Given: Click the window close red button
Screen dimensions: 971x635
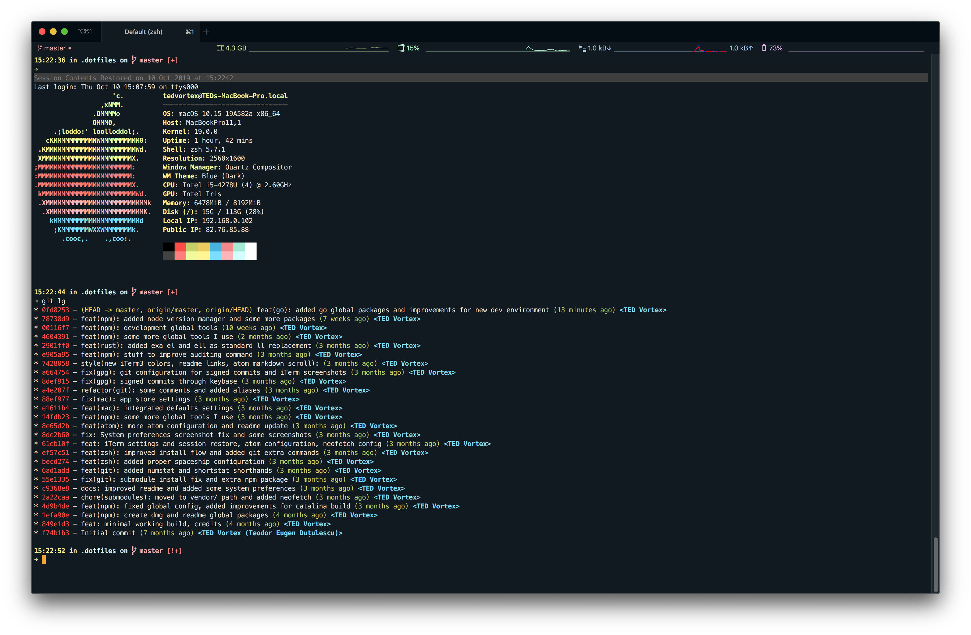Looking at the screenshot, I should (x=42, y=31).
